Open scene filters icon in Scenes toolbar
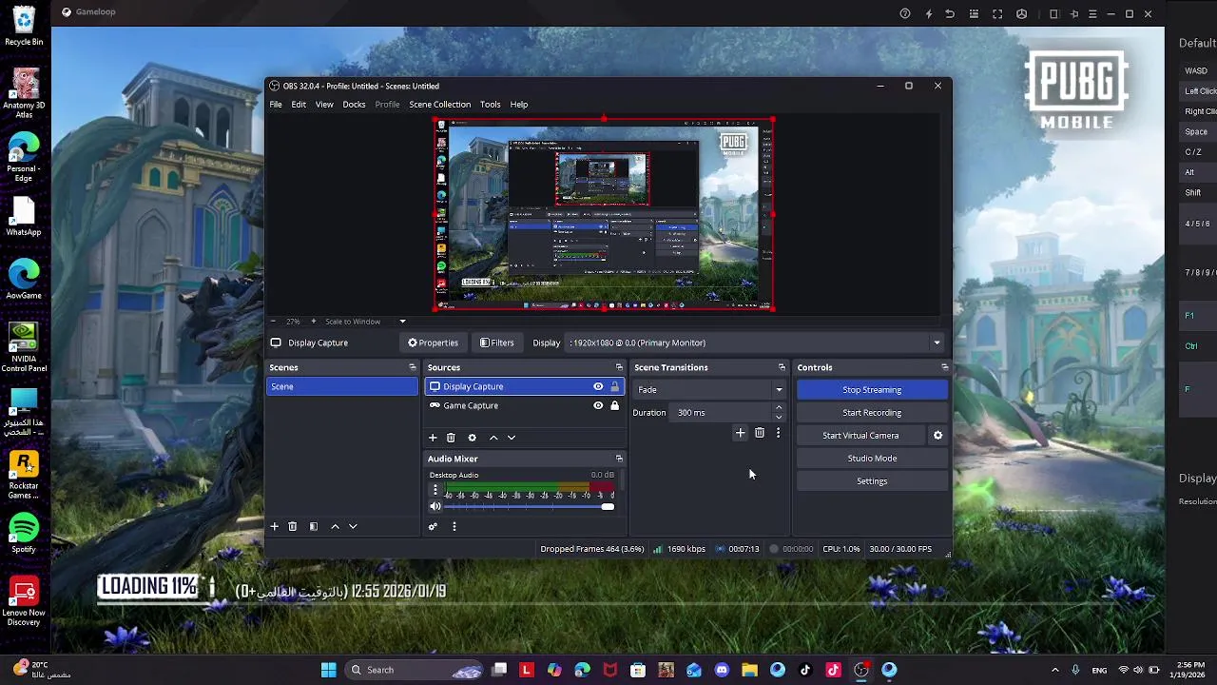Viewport: 1217px width, 685px height. pos(313,526)
